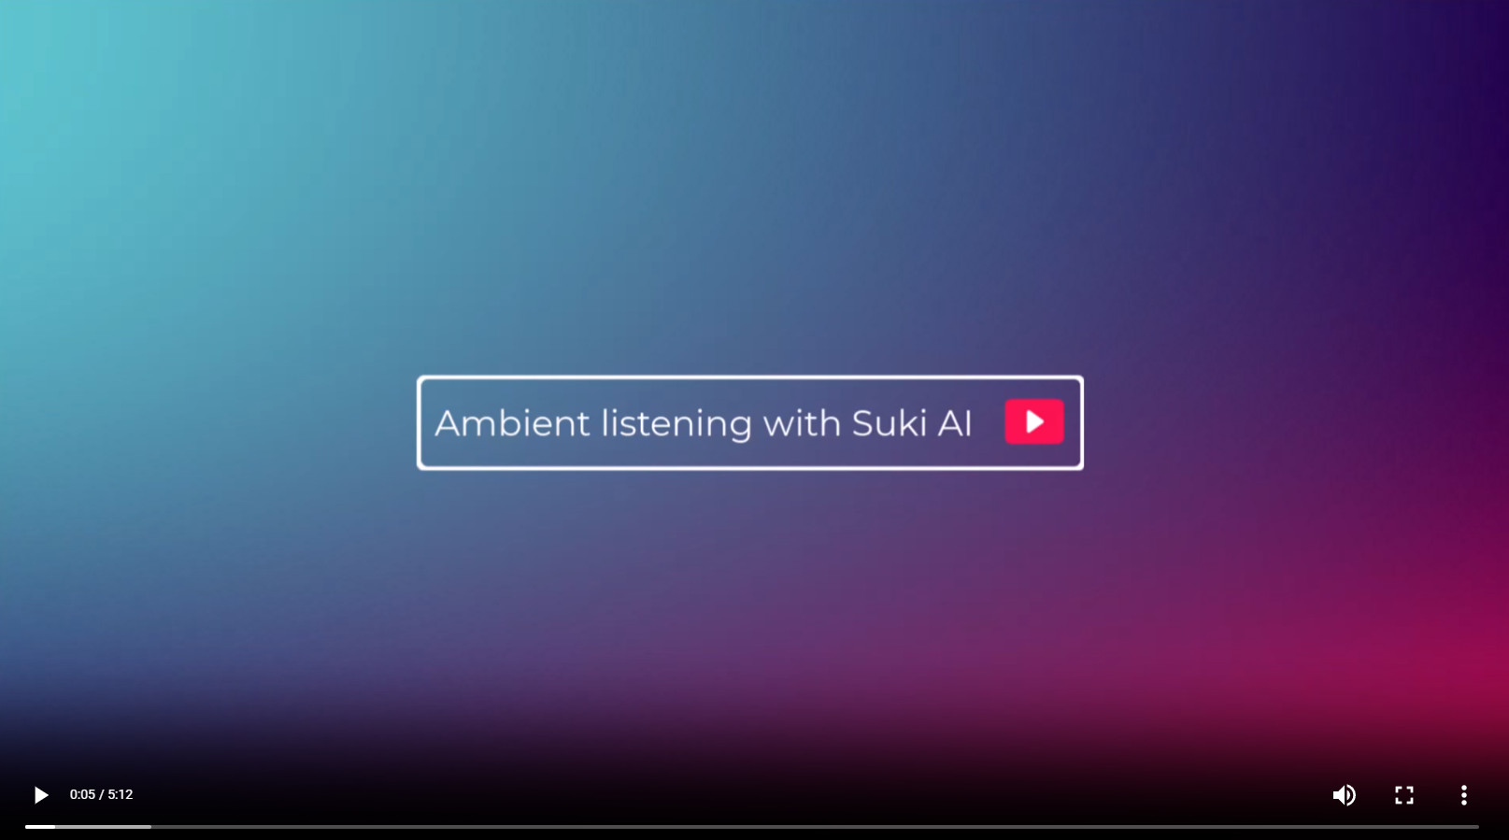This screenshot has width=1509, height=840.
Task: Enter fullscreen mode with the fullscreen icon
Action: 1404,795
